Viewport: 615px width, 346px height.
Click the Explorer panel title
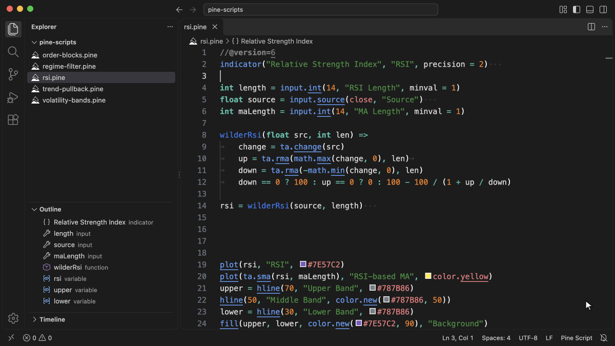[x=44, y=27]
